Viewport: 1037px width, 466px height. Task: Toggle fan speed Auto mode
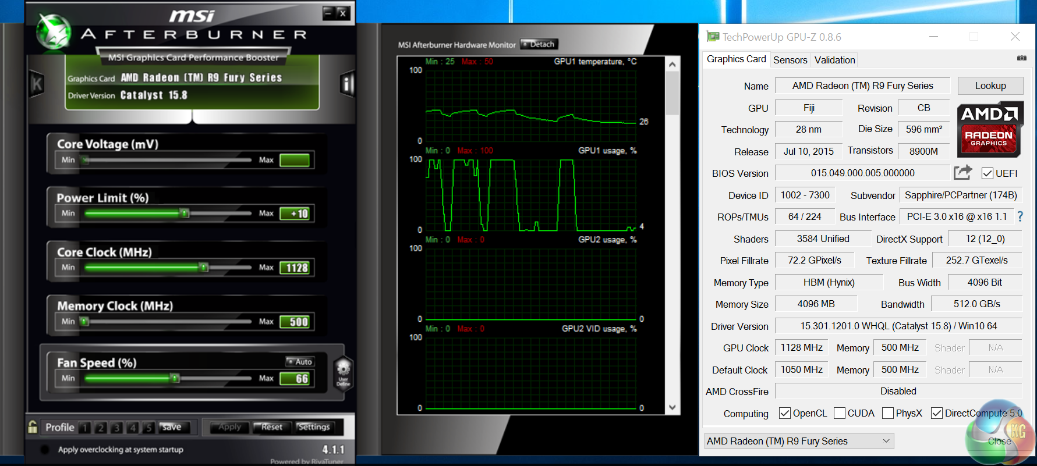click(300, 361)
